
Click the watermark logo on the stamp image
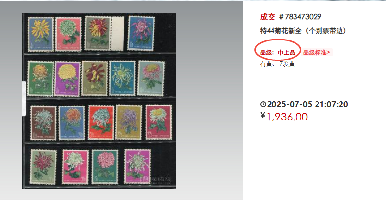(x=157, y=180)
